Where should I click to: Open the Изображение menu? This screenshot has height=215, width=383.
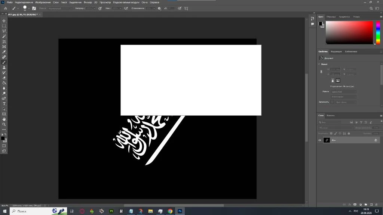[43, 2]
